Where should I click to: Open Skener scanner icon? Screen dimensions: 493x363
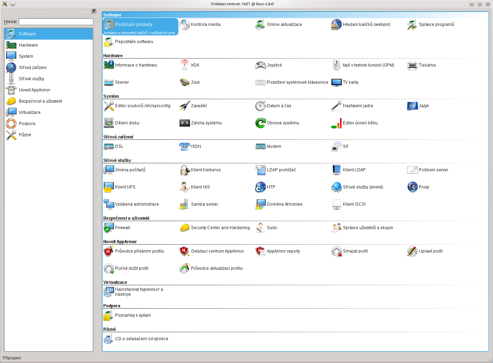tap(108, 82)
